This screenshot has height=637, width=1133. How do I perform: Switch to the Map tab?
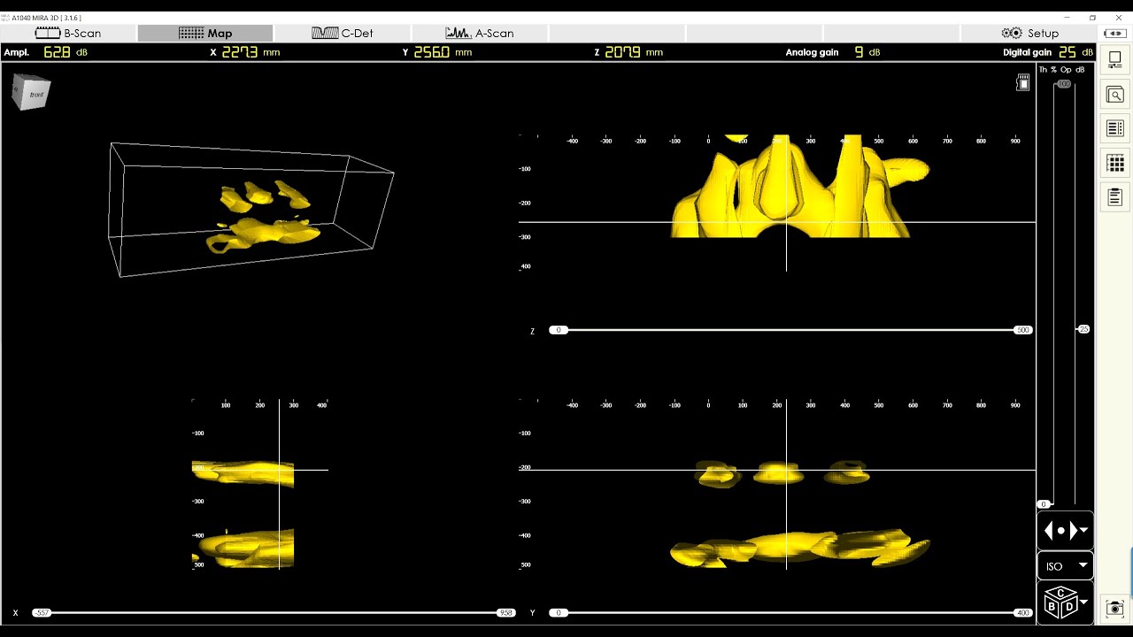pos(205,33)
